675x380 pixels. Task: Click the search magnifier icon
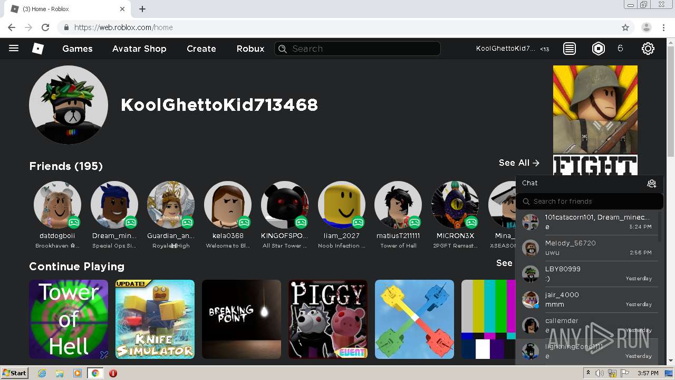coord(283,49)
